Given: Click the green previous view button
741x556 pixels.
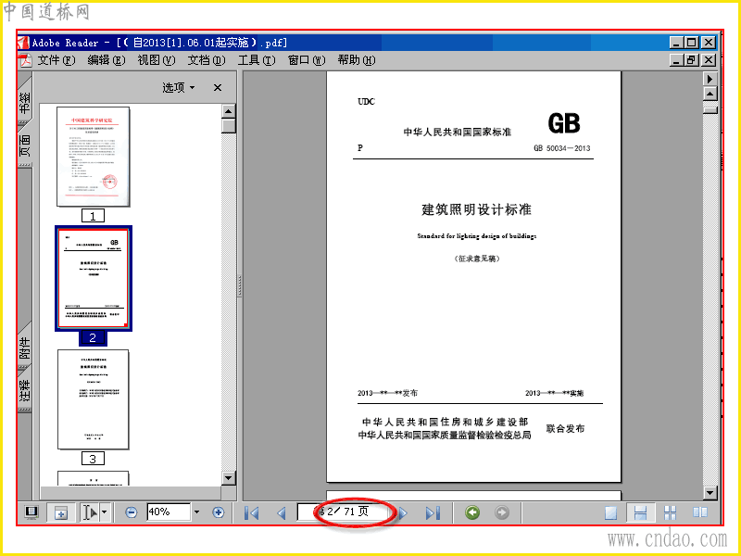Looking at the screenshot, I should coord(472,512).
